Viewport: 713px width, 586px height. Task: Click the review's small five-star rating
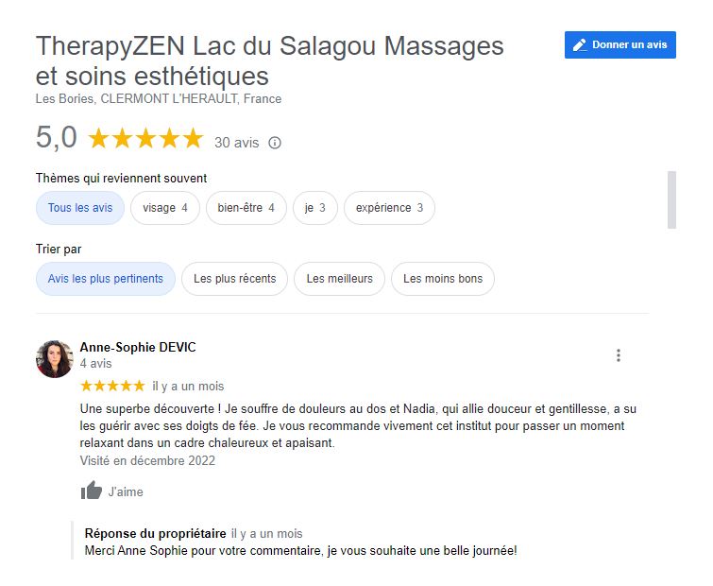point(112,387)
